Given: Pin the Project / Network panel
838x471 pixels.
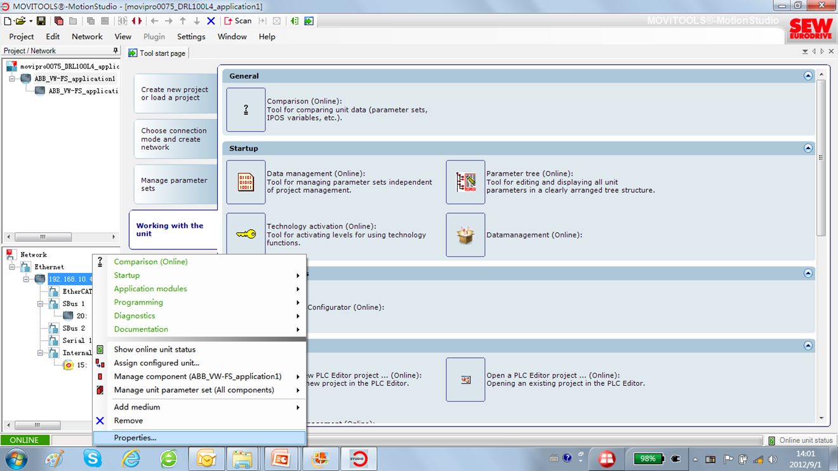Looking at the screenshot, I should [x=115, y=51].
